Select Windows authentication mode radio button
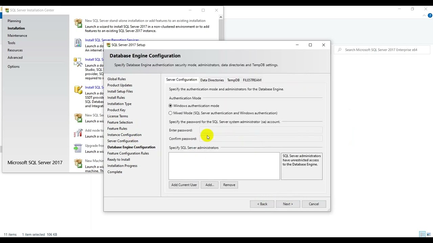Image resolution: width=433 pixels, height=243 pixels. tap(170, 106)
